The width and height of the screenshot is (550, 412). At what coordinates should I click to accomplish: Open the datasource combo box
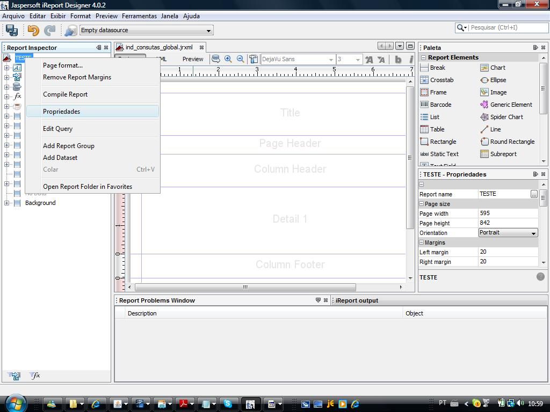point(147,30)
